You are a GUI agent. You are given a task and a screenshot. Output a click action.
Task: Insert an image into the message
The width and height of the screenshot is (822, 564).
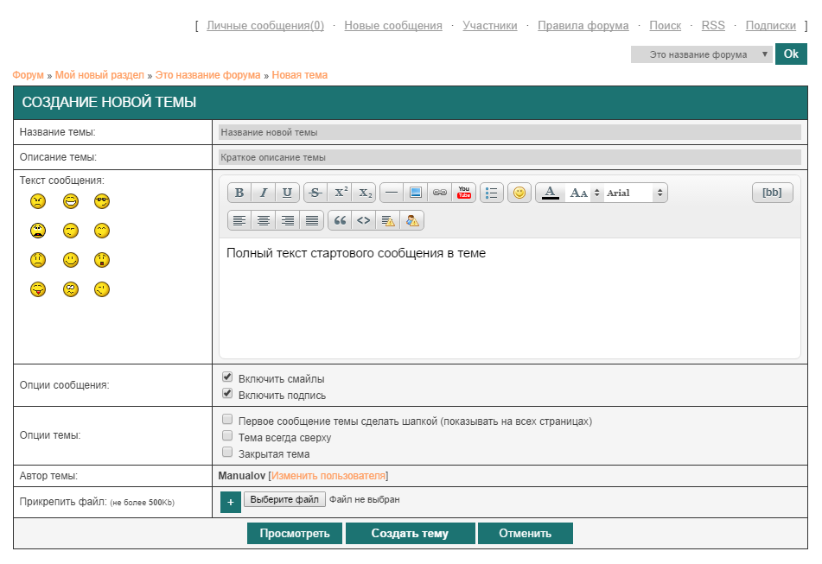point(416,193)
